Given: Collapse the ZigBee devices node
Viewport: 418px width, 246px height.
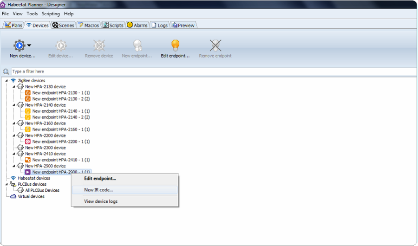Looking at the screenshot, I should click(7, 80).
